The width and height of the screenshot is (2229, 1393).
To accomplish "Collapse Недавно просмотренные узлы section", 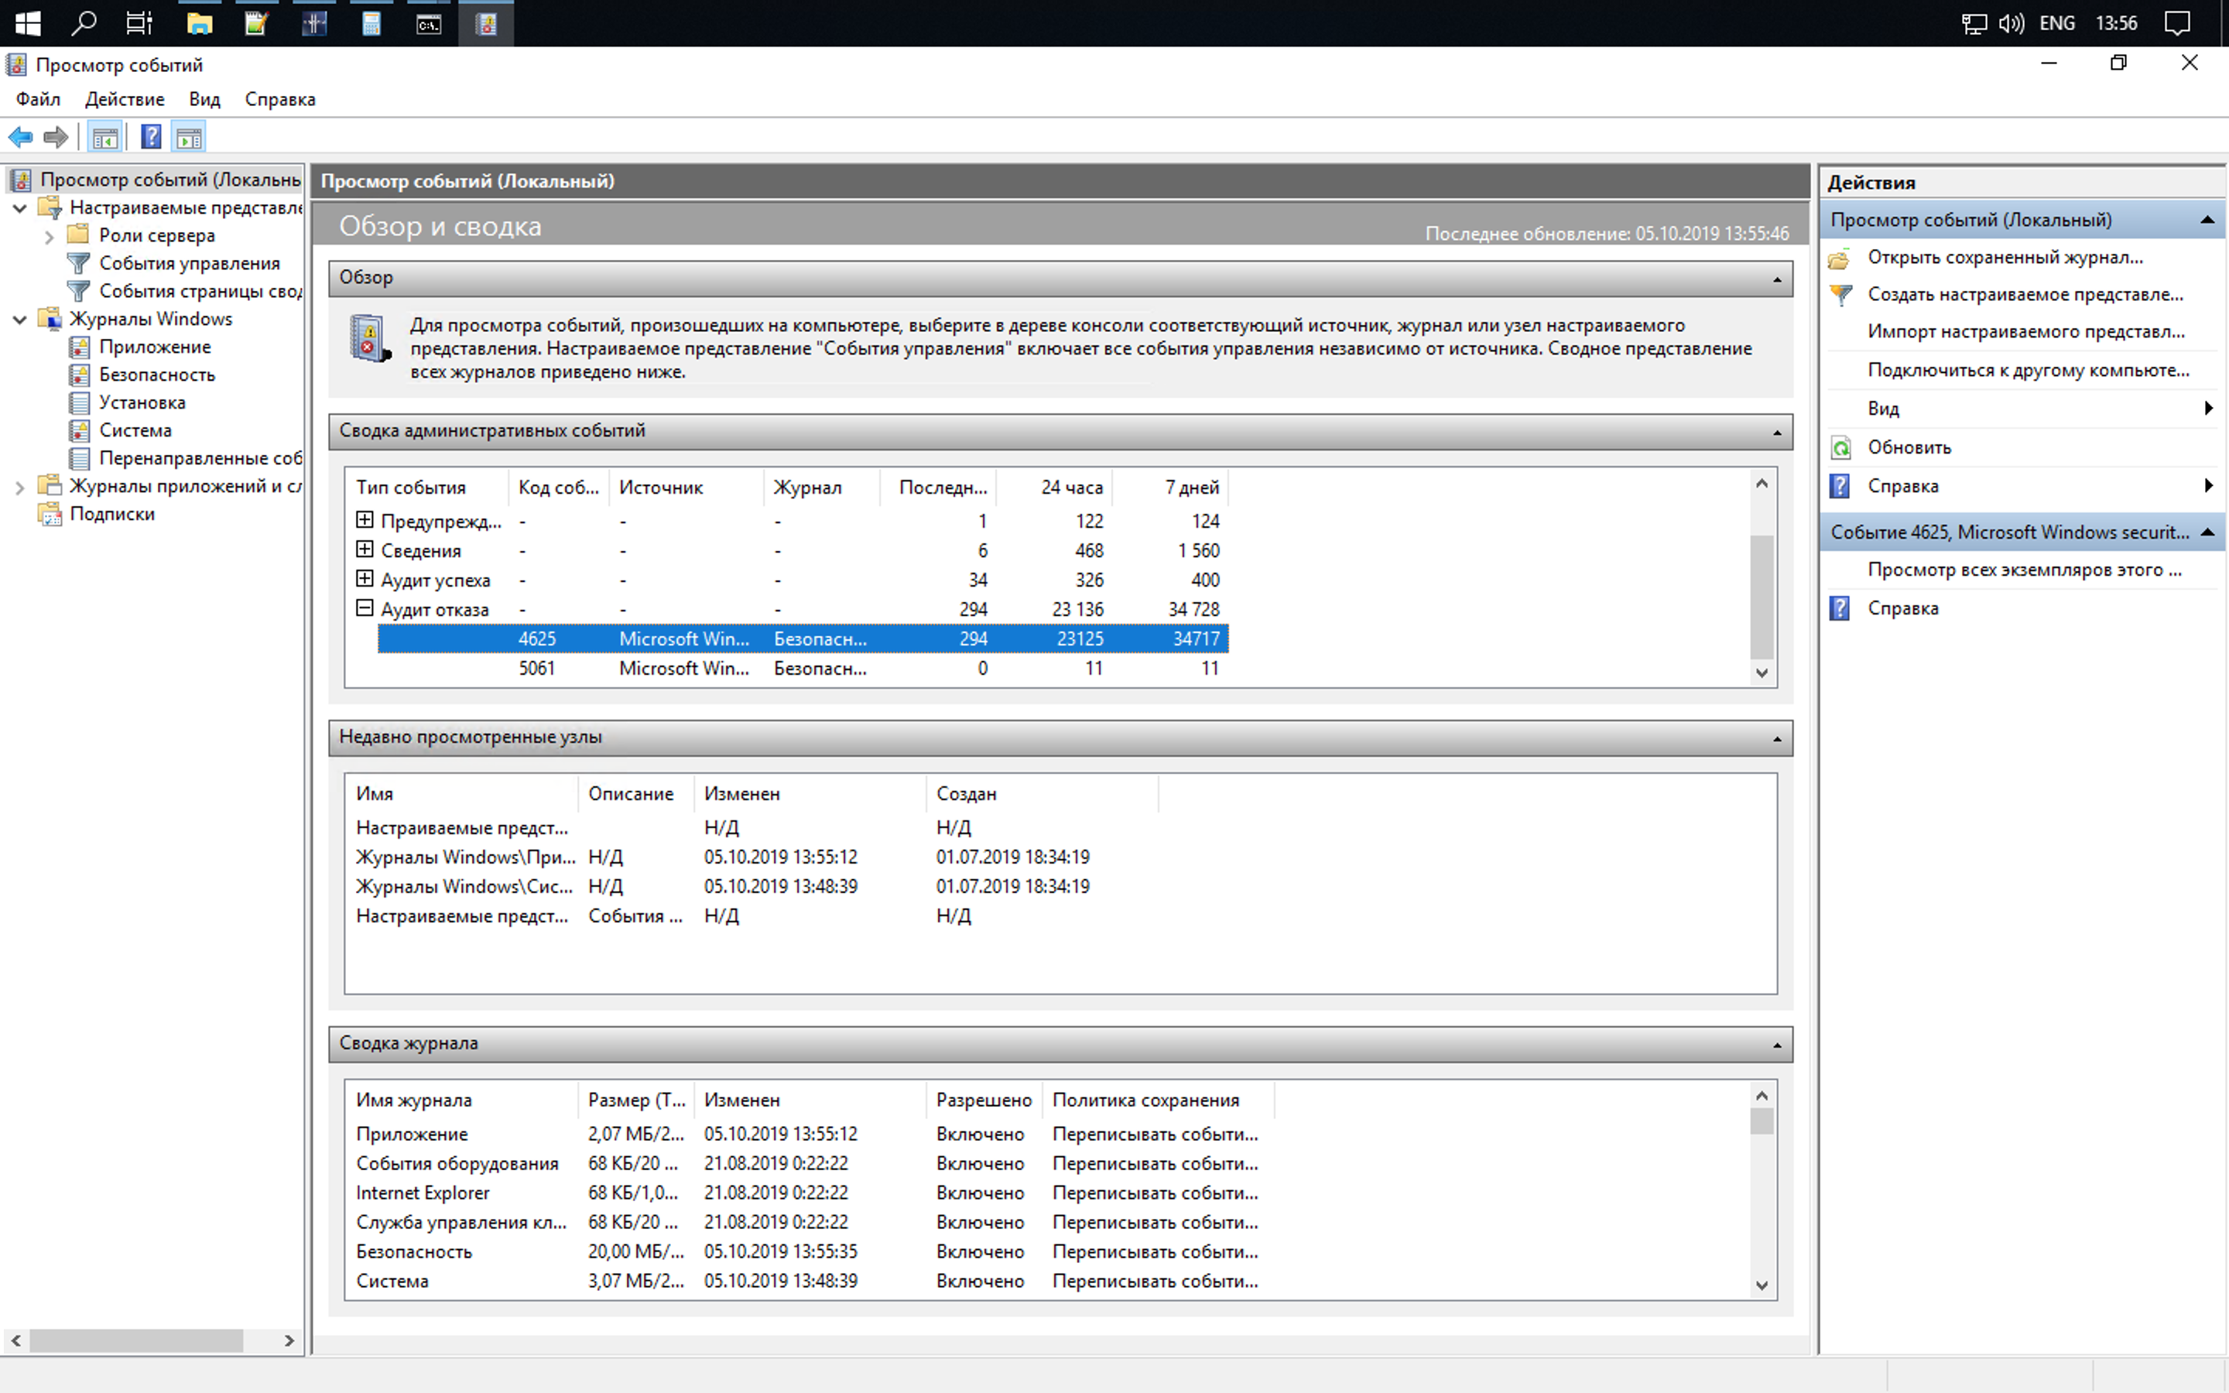I will click(x=1777, y=739).
